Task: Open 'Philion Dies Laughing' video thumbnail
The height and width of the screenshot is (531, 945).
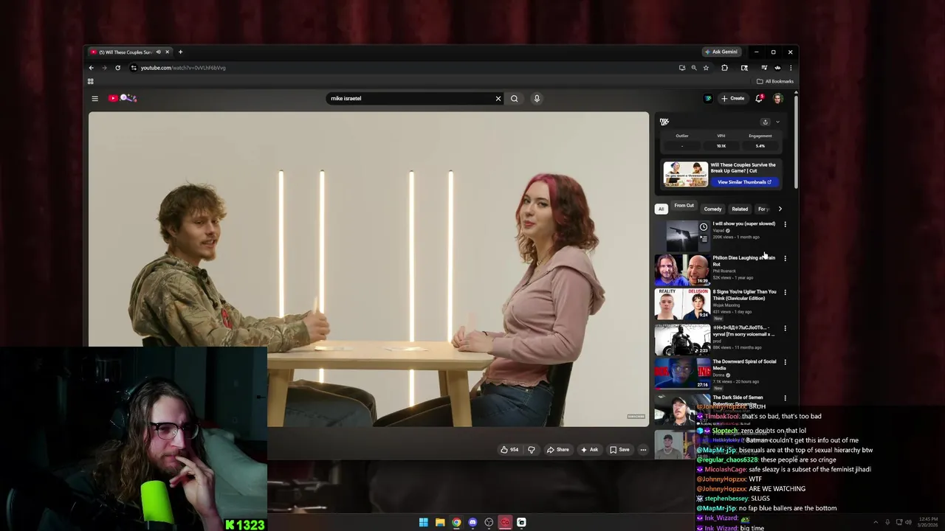Action: (682, 270)
